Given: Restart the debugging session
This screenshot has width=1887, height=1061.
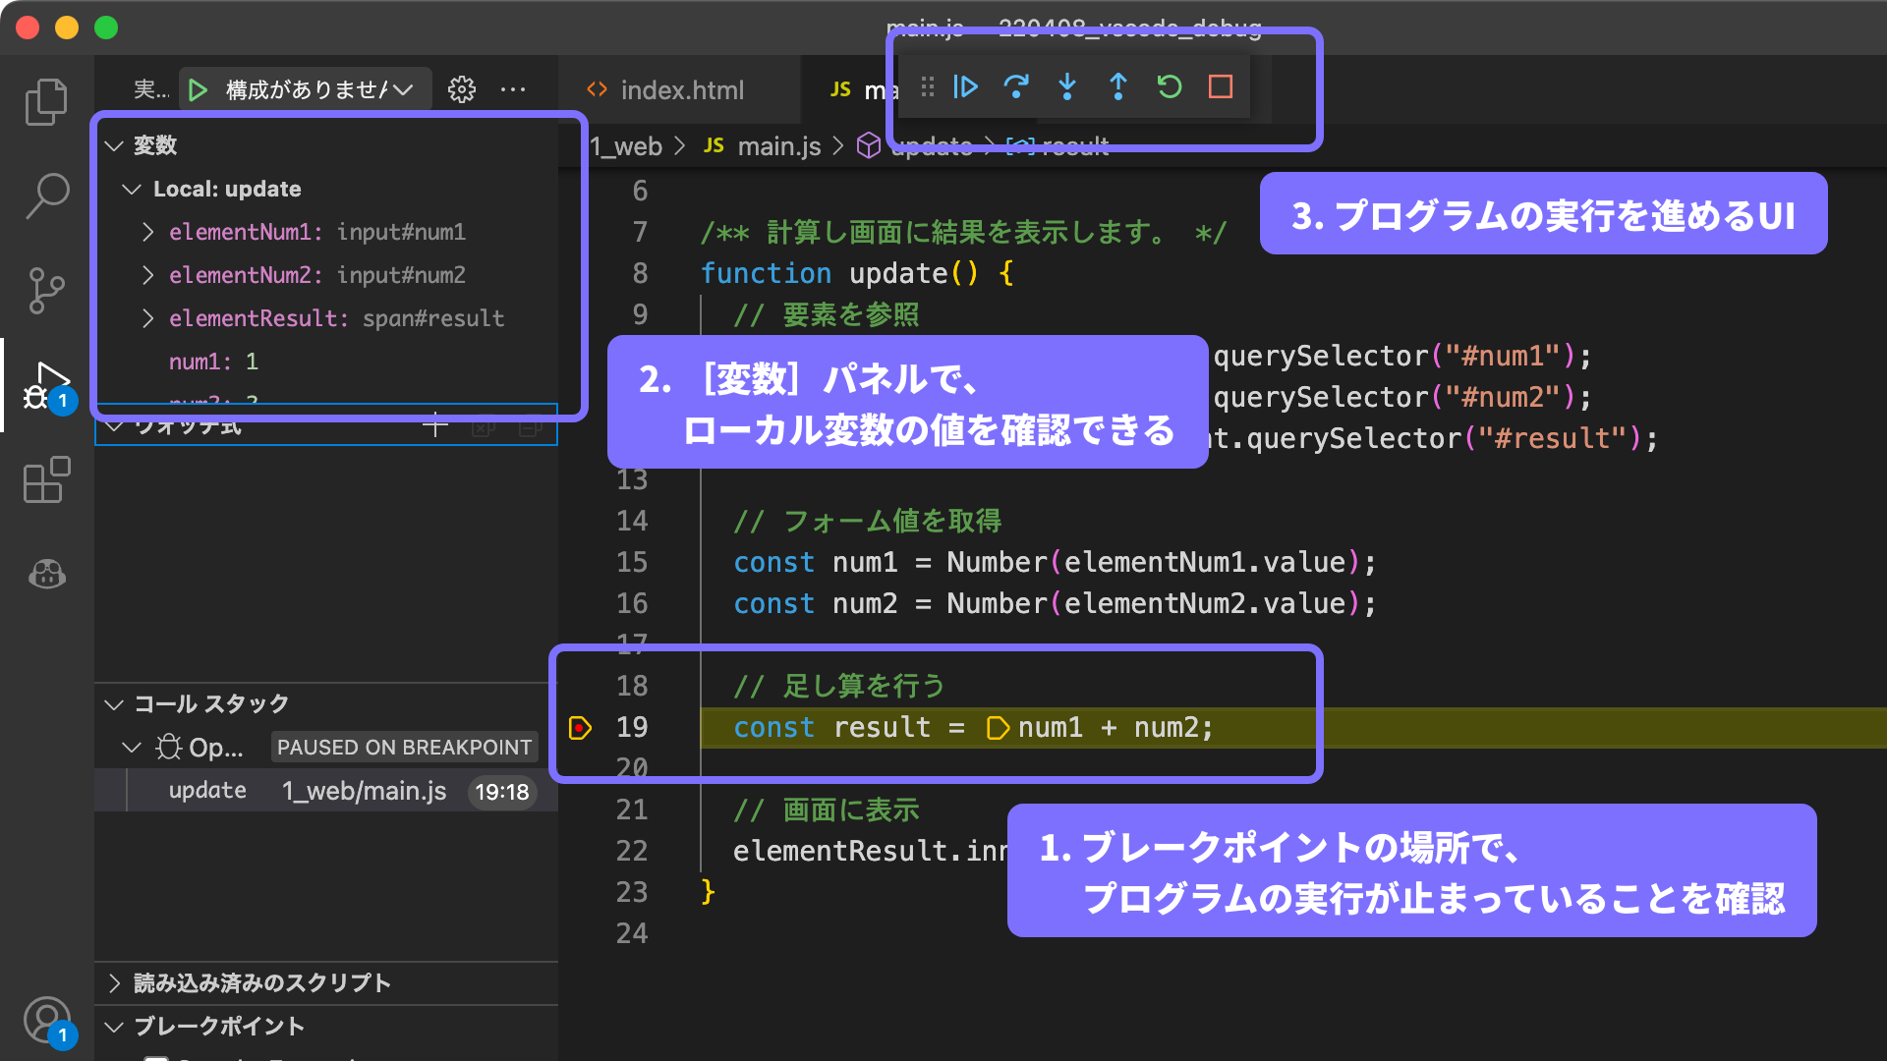Looking at the screenshot, I should pos(1170,87).
